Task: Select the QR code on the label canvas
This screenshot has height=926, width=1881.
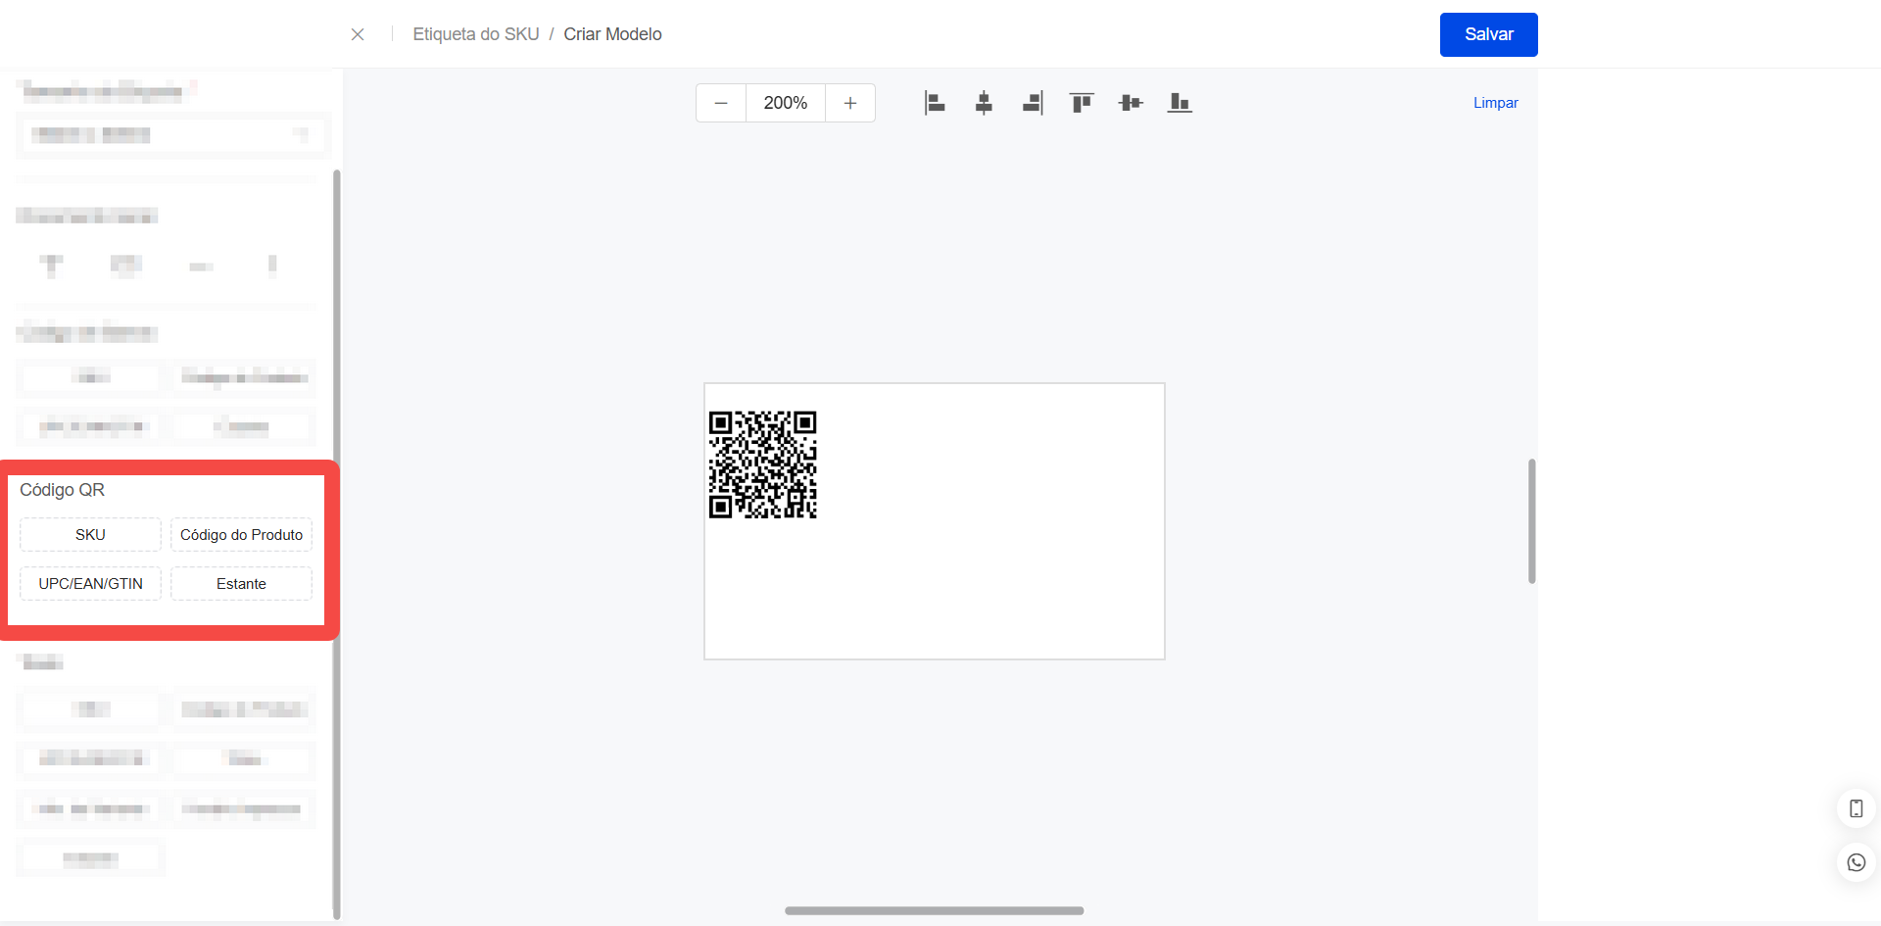Action: pos(763,464)
